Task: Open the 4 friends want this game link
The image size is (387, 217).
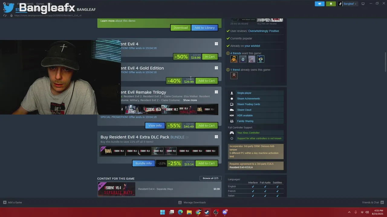Action: (236, 53)
